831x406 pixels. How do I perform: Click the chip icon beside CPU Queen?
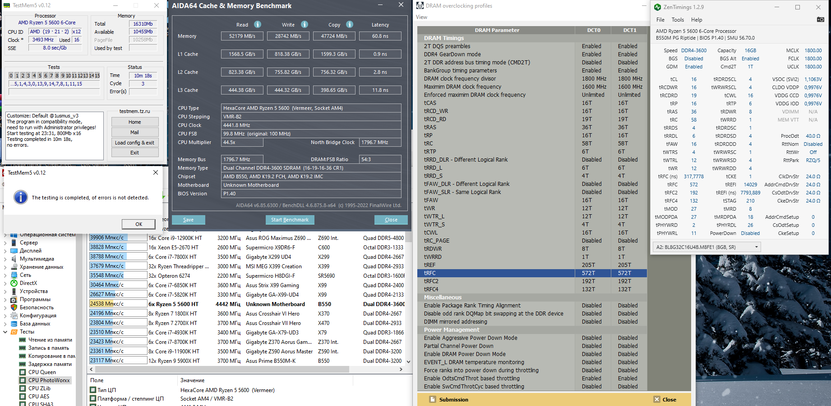23,372
